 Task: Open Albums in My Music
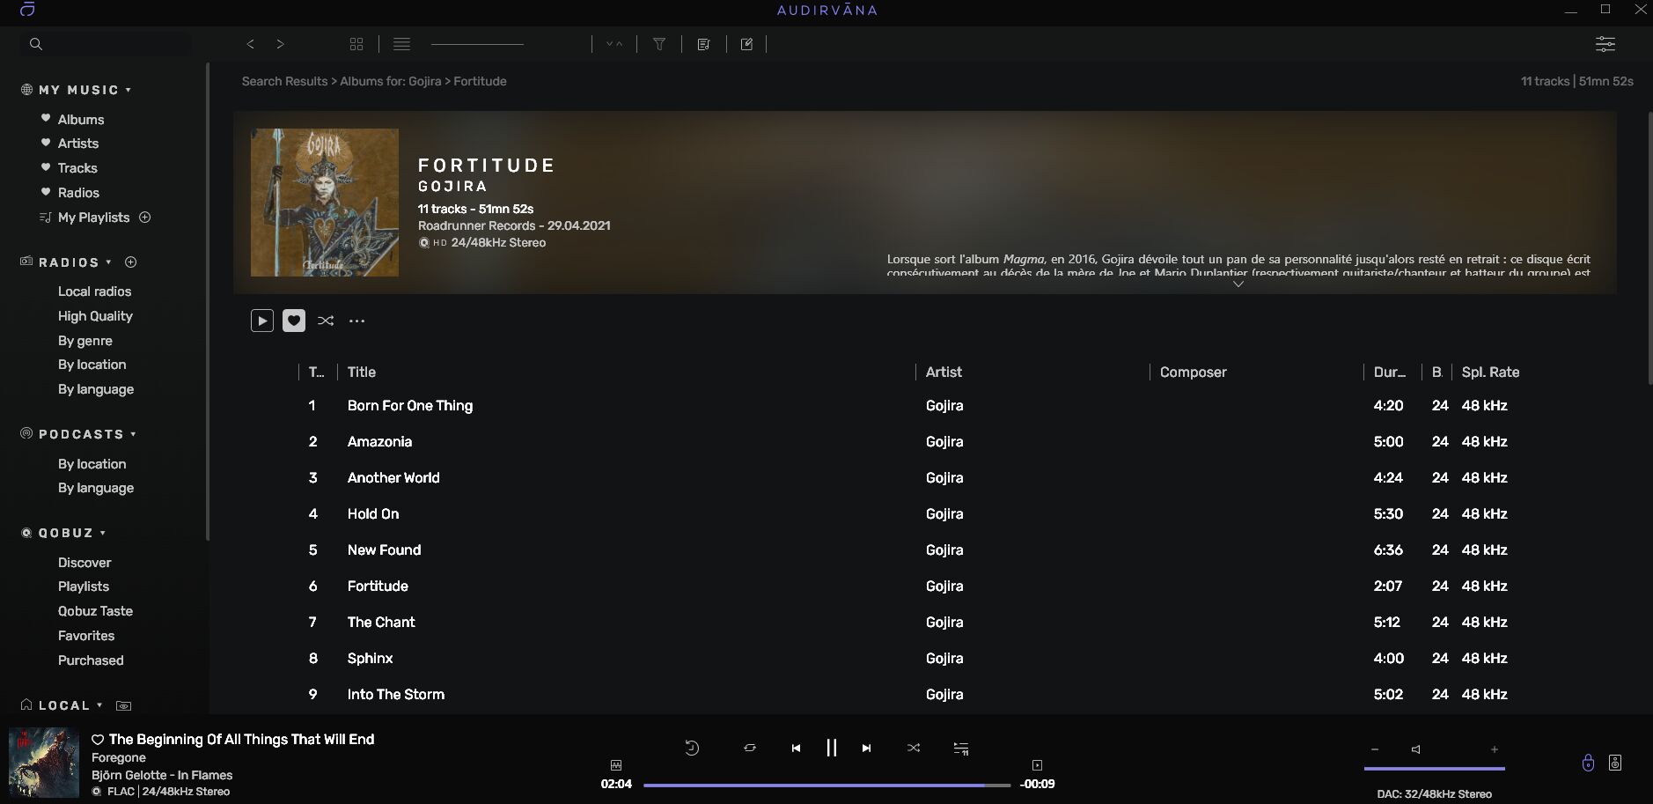coord(81,119)
